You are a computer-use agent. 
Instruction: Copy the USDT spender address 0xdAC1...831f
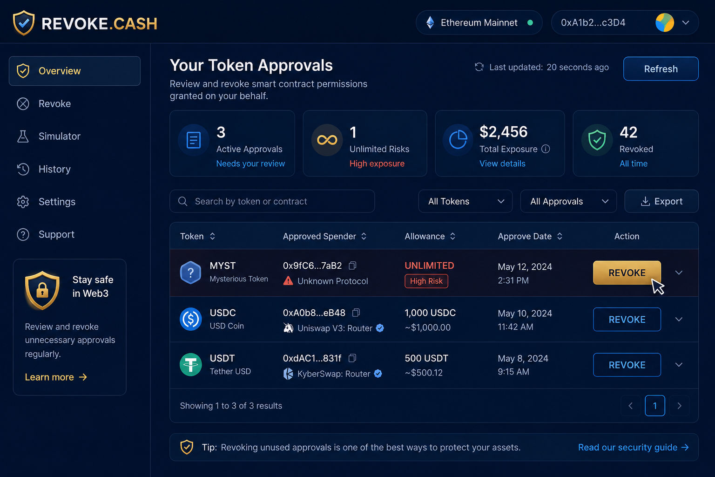click(x=352, y=358)
